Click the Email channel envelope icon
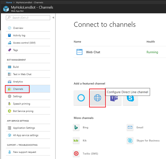The height and width of the screenshot is (159, 166). tap(130, 127)
